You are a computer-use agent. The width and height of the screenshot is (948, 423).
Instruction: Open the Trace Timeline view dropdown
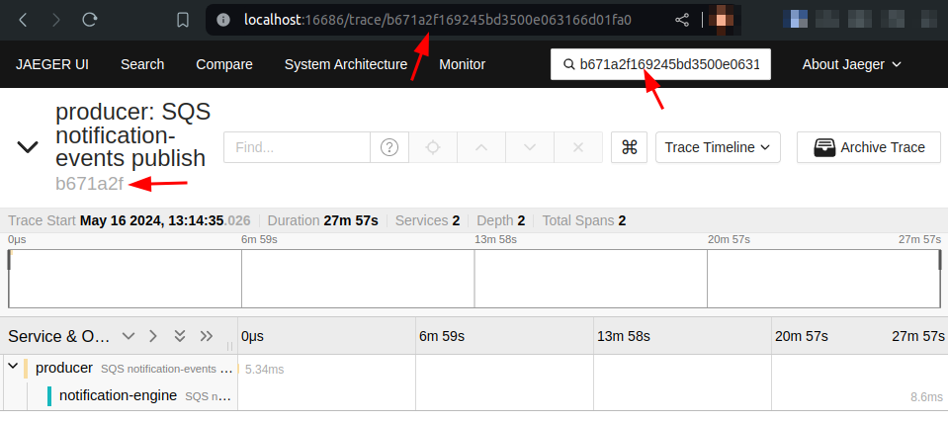click(718, 147)
